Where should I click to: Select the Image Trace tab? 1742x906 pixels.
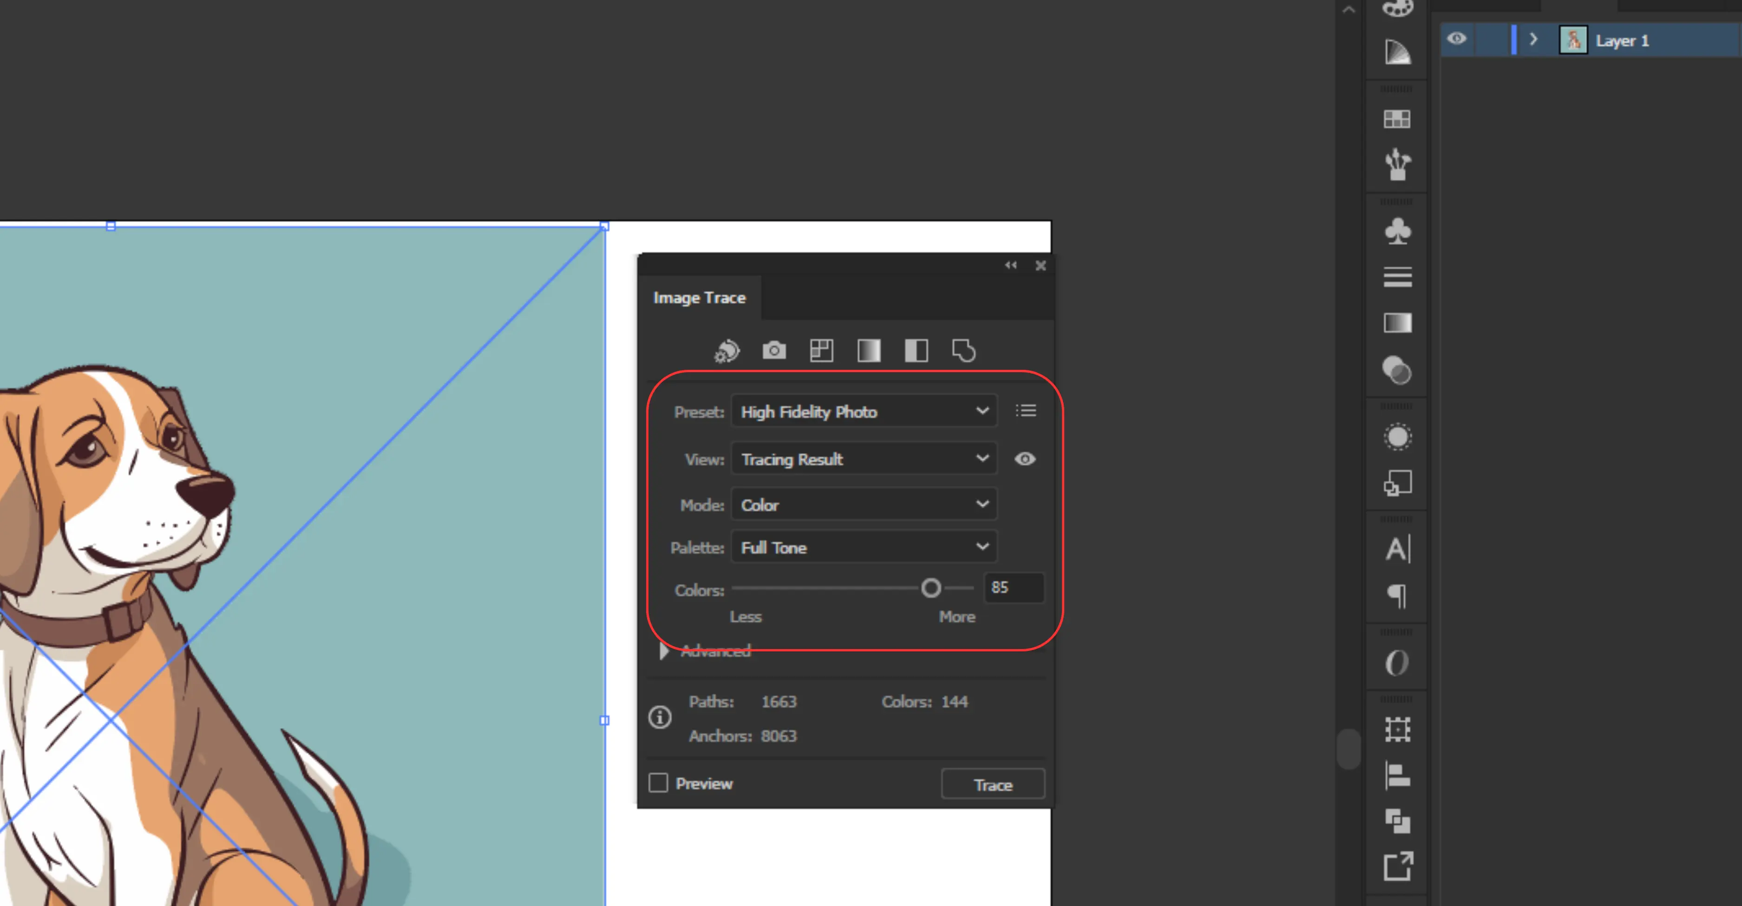699,297
